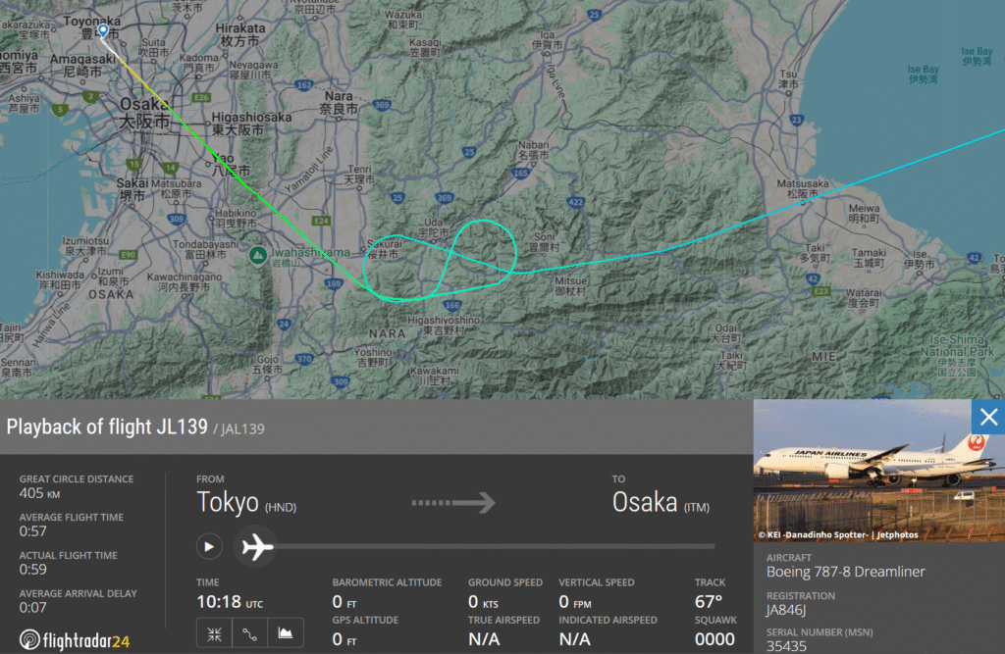The height and width of the screenshot is (654, 1005).
Task: Start flight playback with the play button
Action: 209,546
